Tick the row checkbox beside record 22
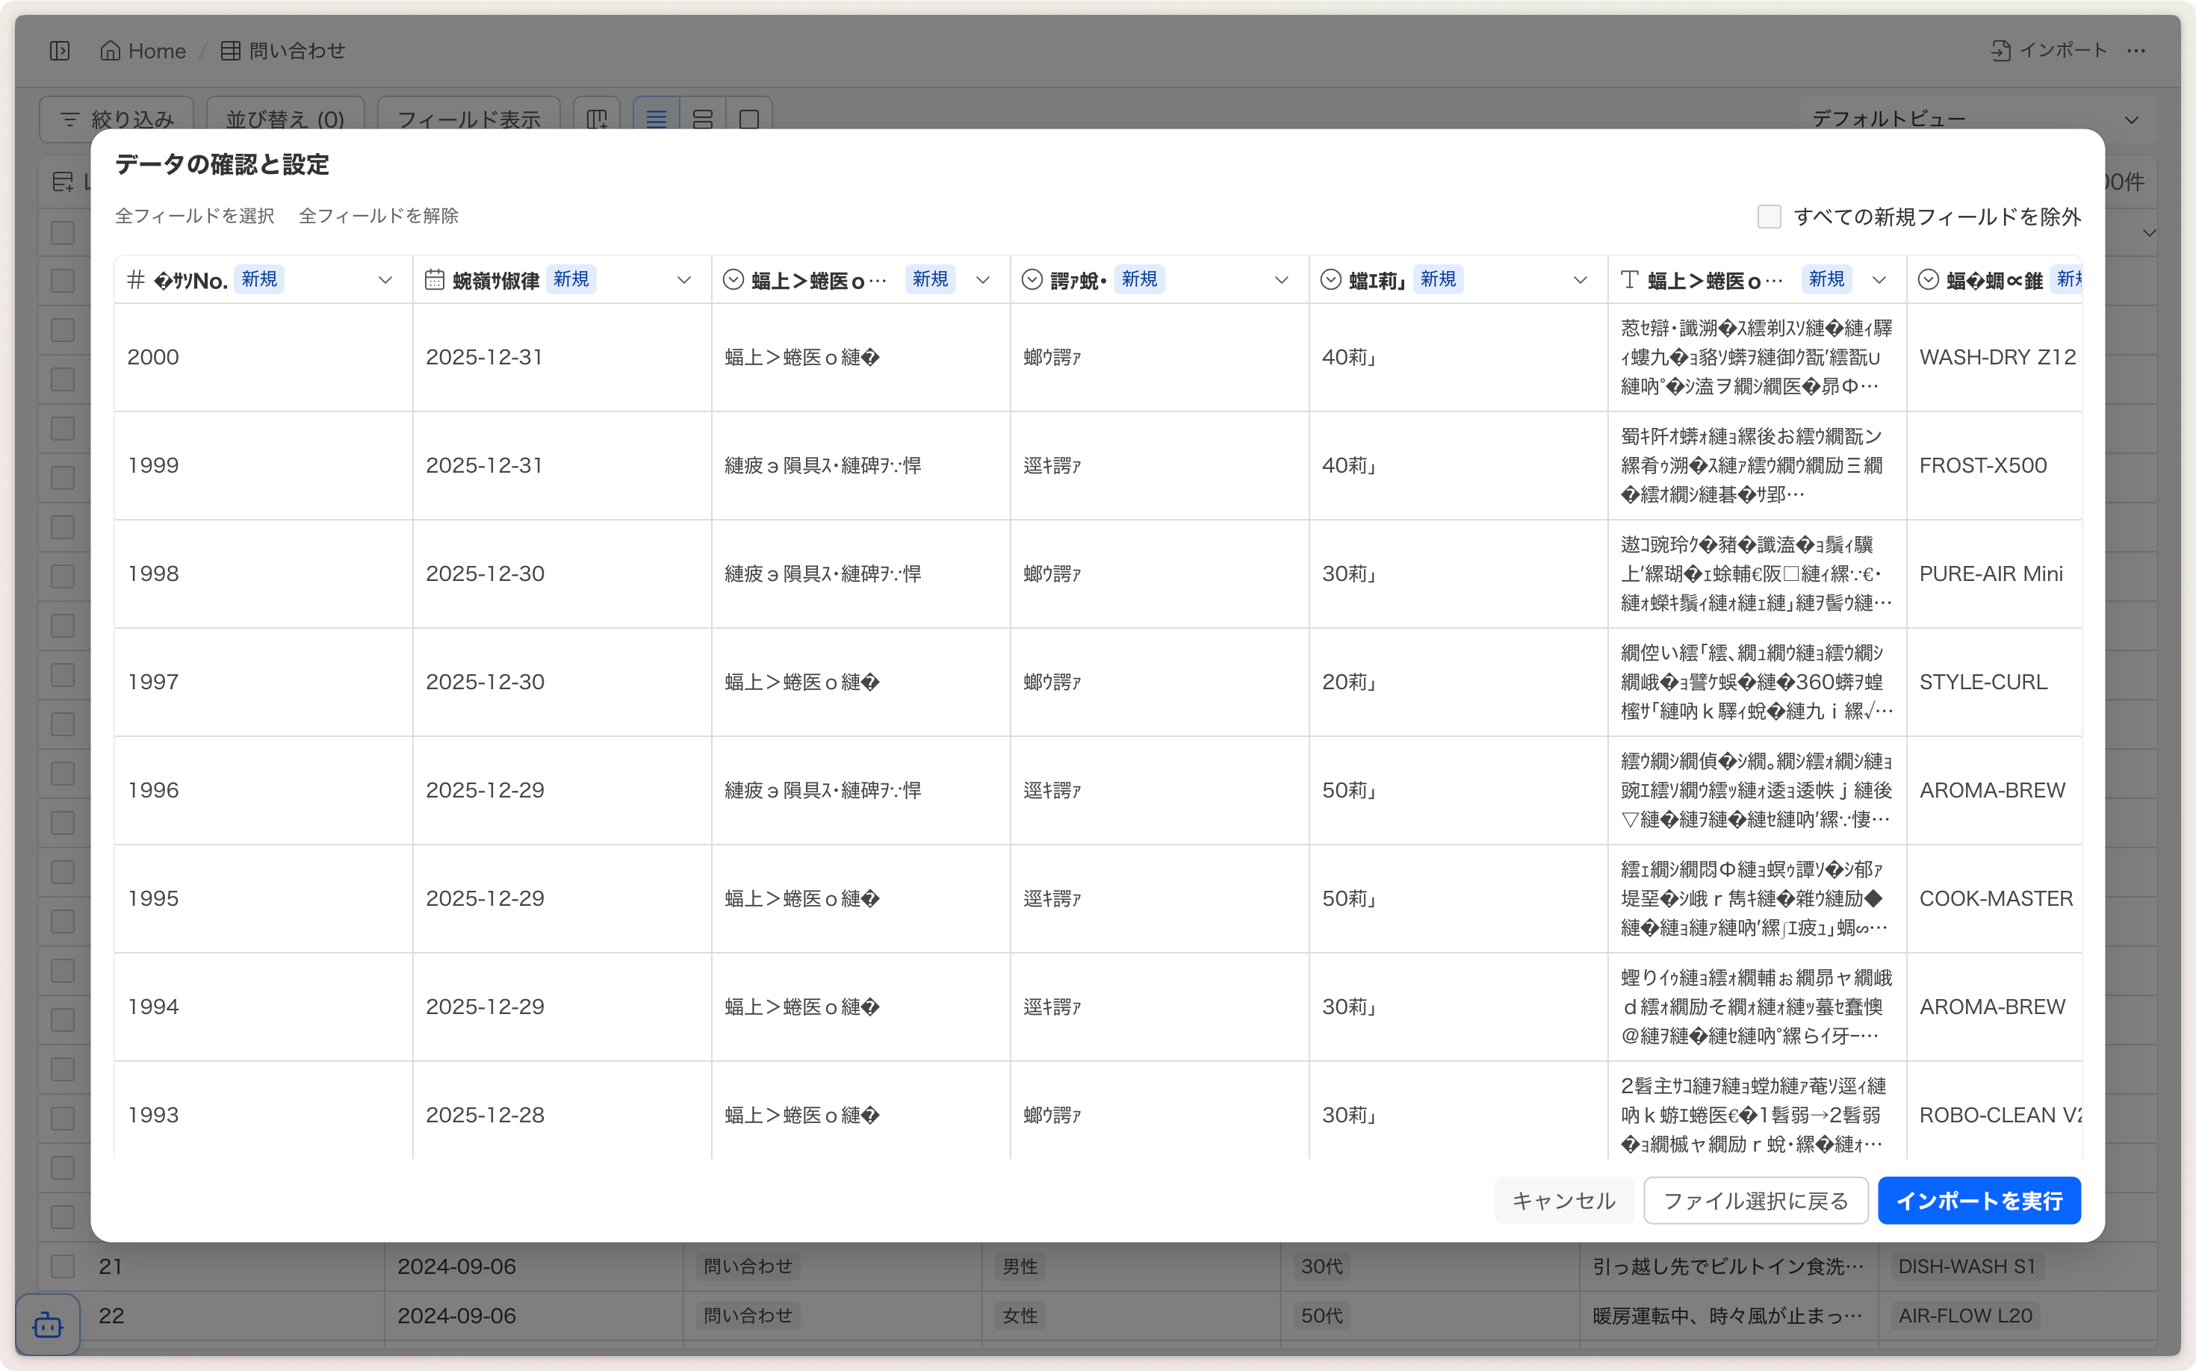 coord(63,1315)
